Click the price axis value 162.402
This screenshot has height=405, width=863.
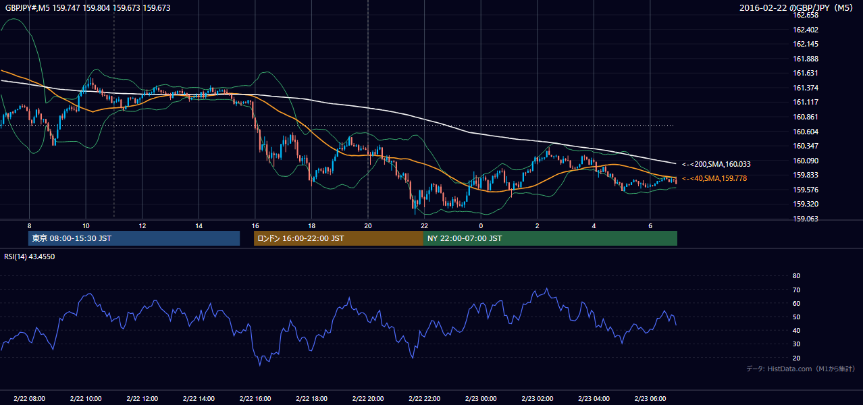(x=805, y=30)
